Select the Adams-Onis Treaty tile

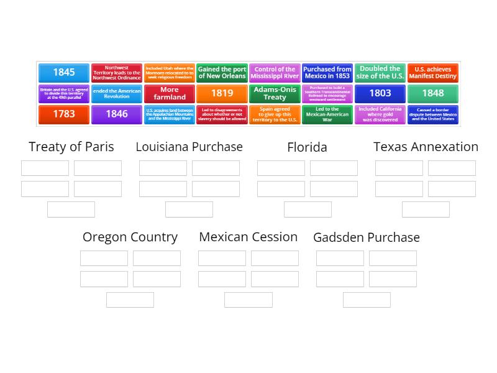click(x=275, y=93)
